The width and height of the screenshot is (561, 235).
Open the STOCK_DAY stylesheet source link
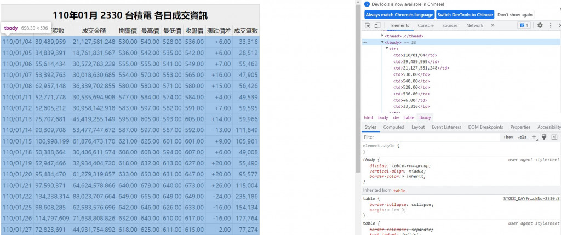[531, 198]
